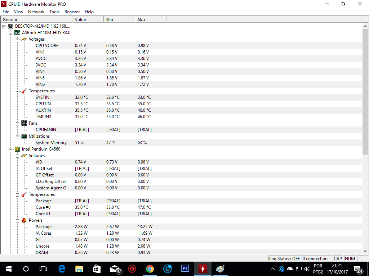Click the CPU Voltages lightning icon
The width and height of the screenshot is (369, 276).
(24, 156)
